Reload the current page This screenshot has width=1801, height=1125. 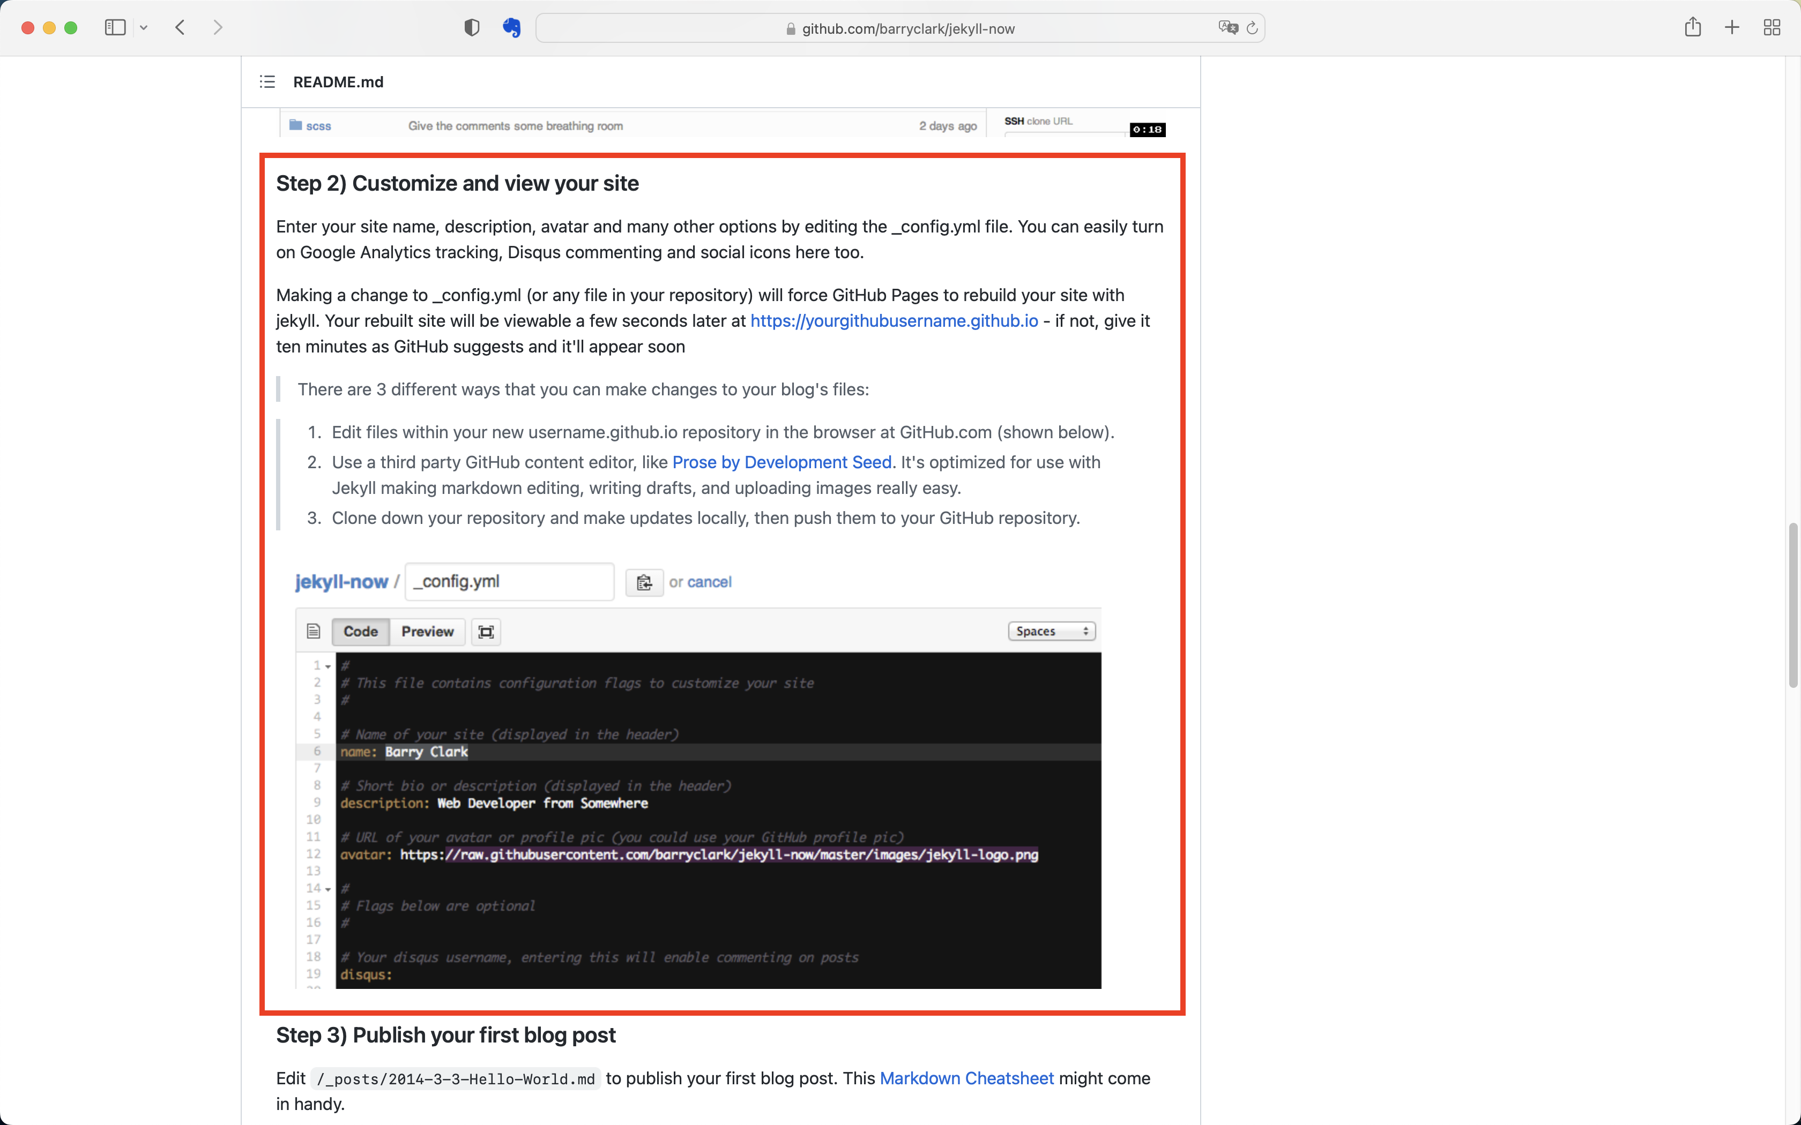[1252, 27]
